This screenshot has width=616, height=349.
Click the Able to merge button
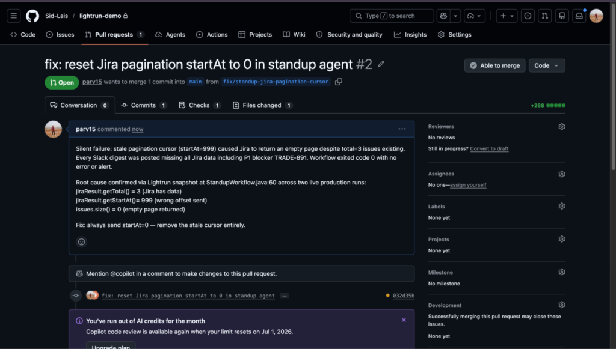(494, 65)
